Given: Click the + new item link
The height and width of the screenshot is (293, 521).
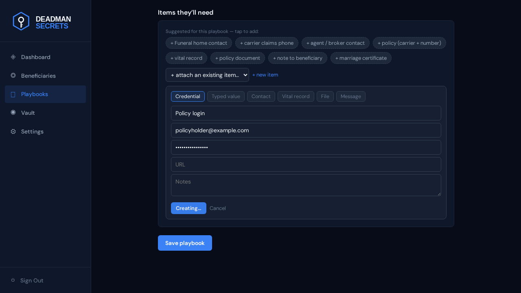Looking at the screenshot, I should (x=265, y=75).
